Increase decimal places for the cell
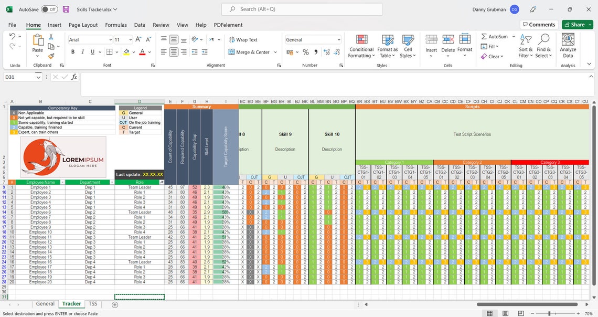Image resolution: width=598 pixels, height=317 pixels. pos(326,52)
